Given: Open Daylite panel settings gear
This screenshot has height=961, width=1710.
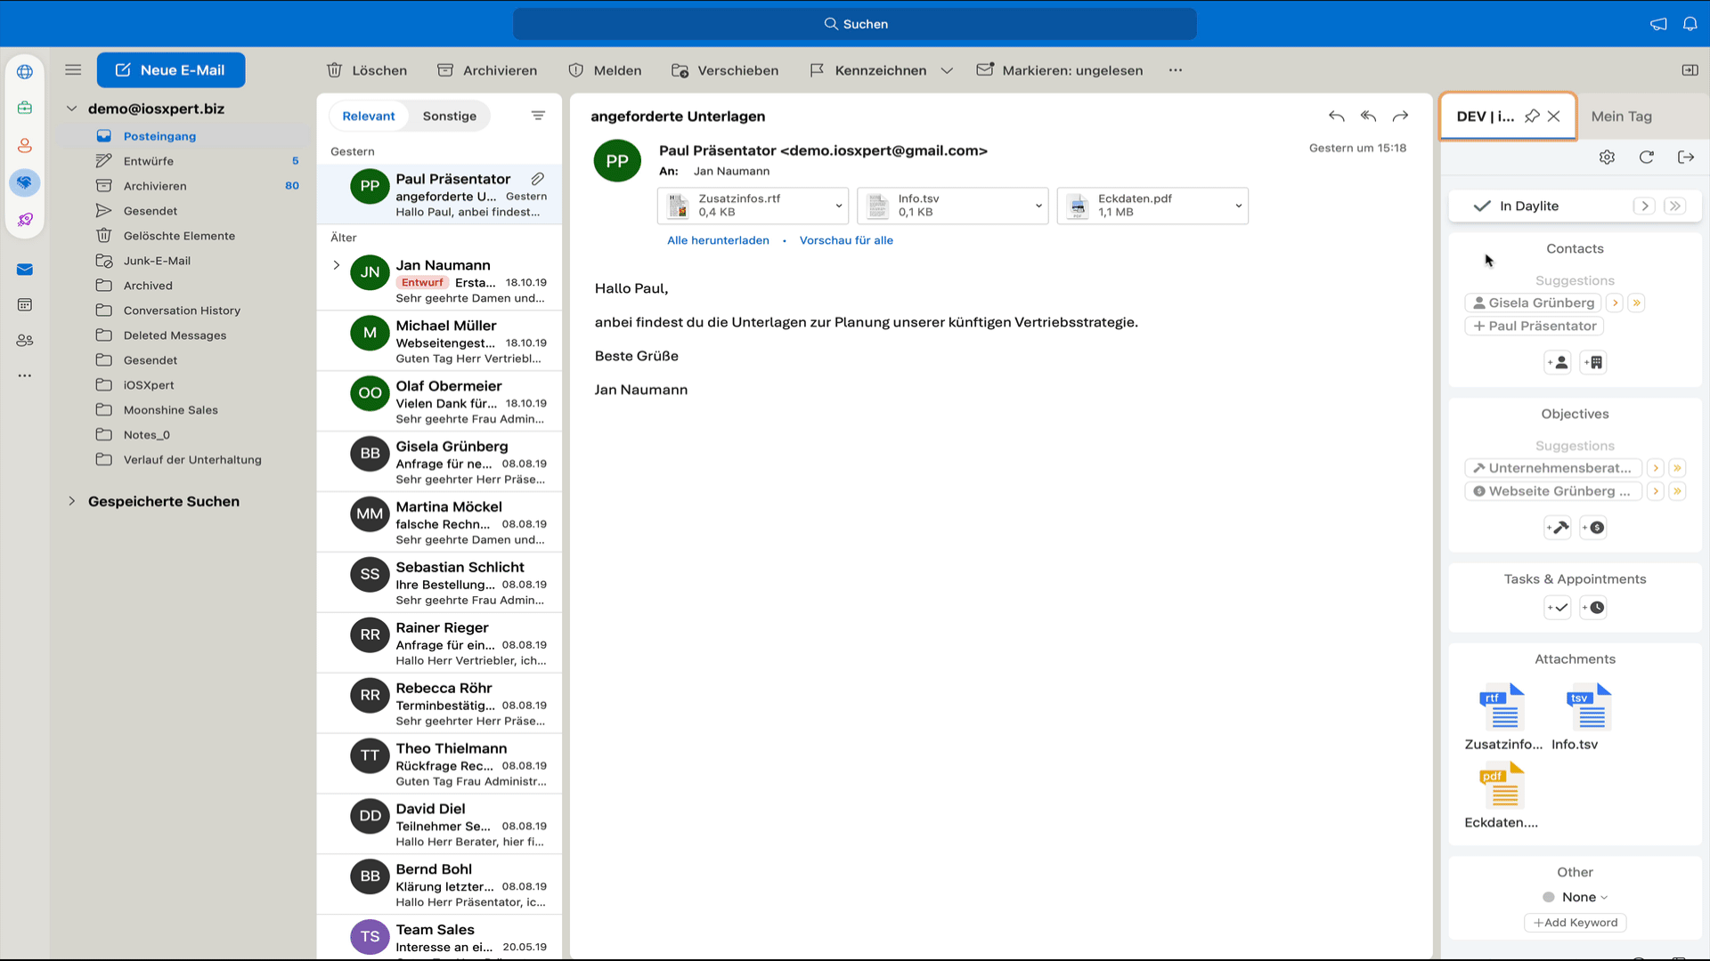Looking at the screenshot, I should [1607, 157].
